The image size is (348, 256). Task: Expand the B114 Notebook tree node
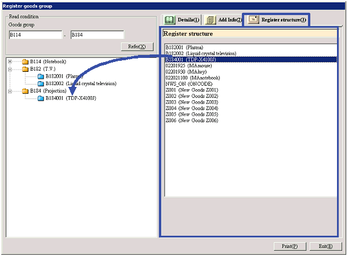tap(10, 61)
